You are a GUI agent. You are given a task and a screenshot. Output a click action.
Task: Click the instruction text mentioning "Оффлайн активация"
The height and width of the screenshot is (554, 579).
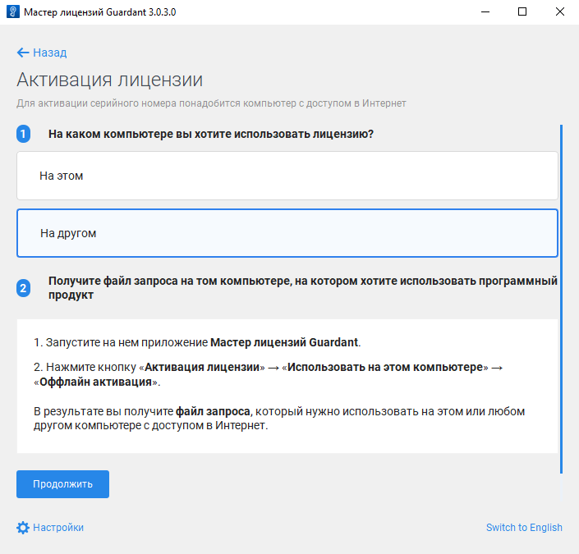[x=268, y=374]
